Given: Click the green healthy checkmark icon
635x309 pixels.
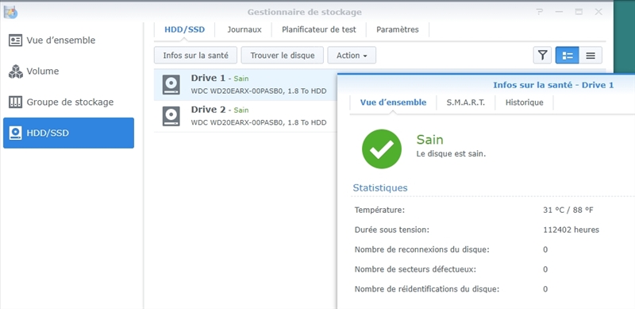Looking at the screenshot, I should [x=382, y=149].
